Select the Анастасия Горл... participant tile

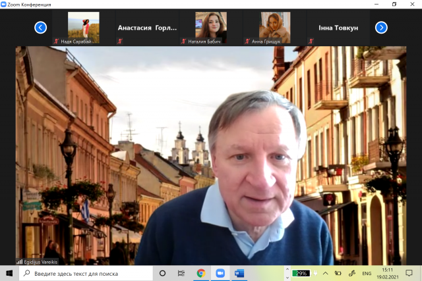point(147,28)
